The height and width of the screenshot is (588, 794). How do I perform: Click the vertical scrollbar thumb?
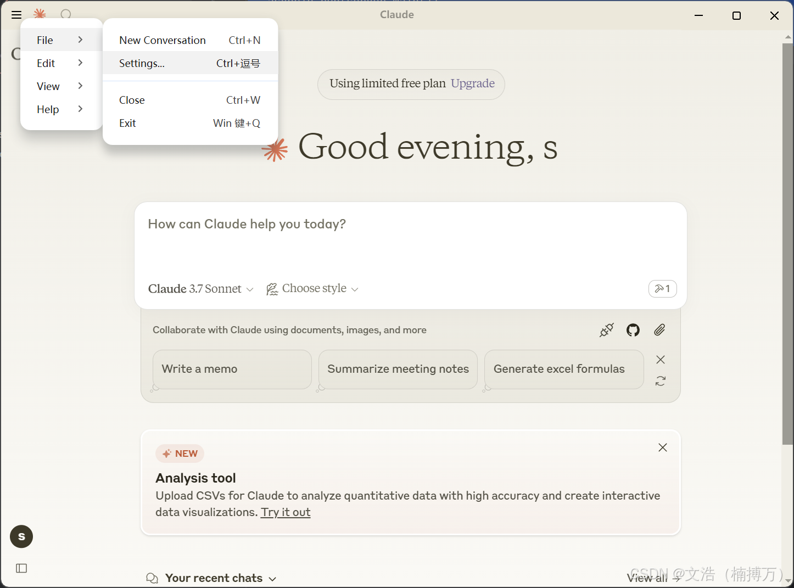[x=787, y=244]
